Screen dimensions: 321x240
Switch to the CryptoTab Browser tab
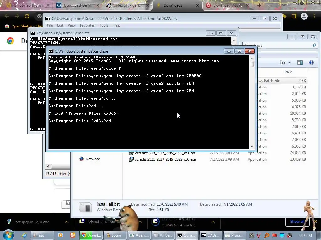pyautogui.click(x=28, y=5)
